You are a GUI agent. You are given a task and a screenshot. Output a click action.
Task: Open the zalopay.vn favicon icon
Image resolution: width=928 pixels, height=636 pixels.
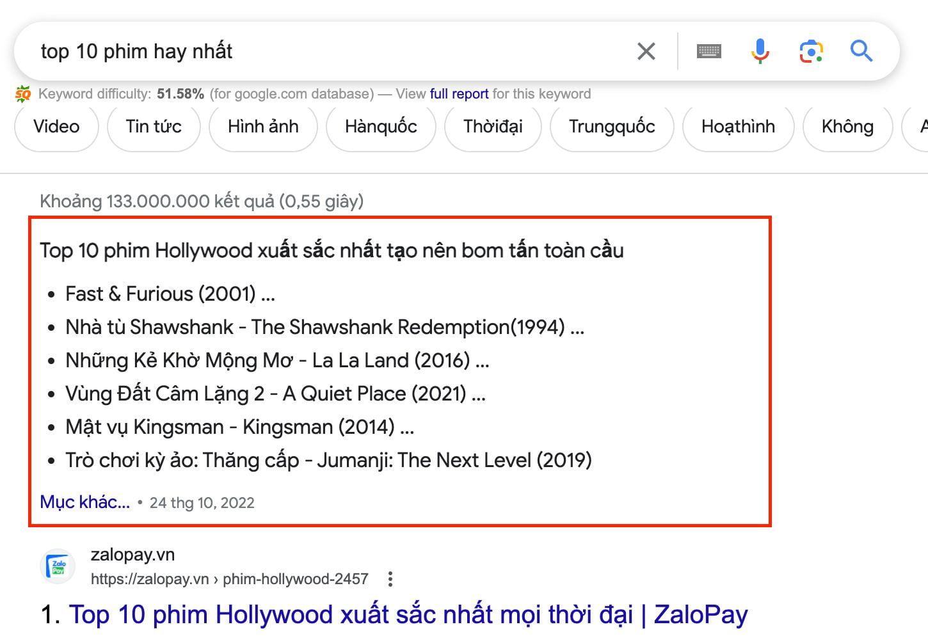[58, 566]
